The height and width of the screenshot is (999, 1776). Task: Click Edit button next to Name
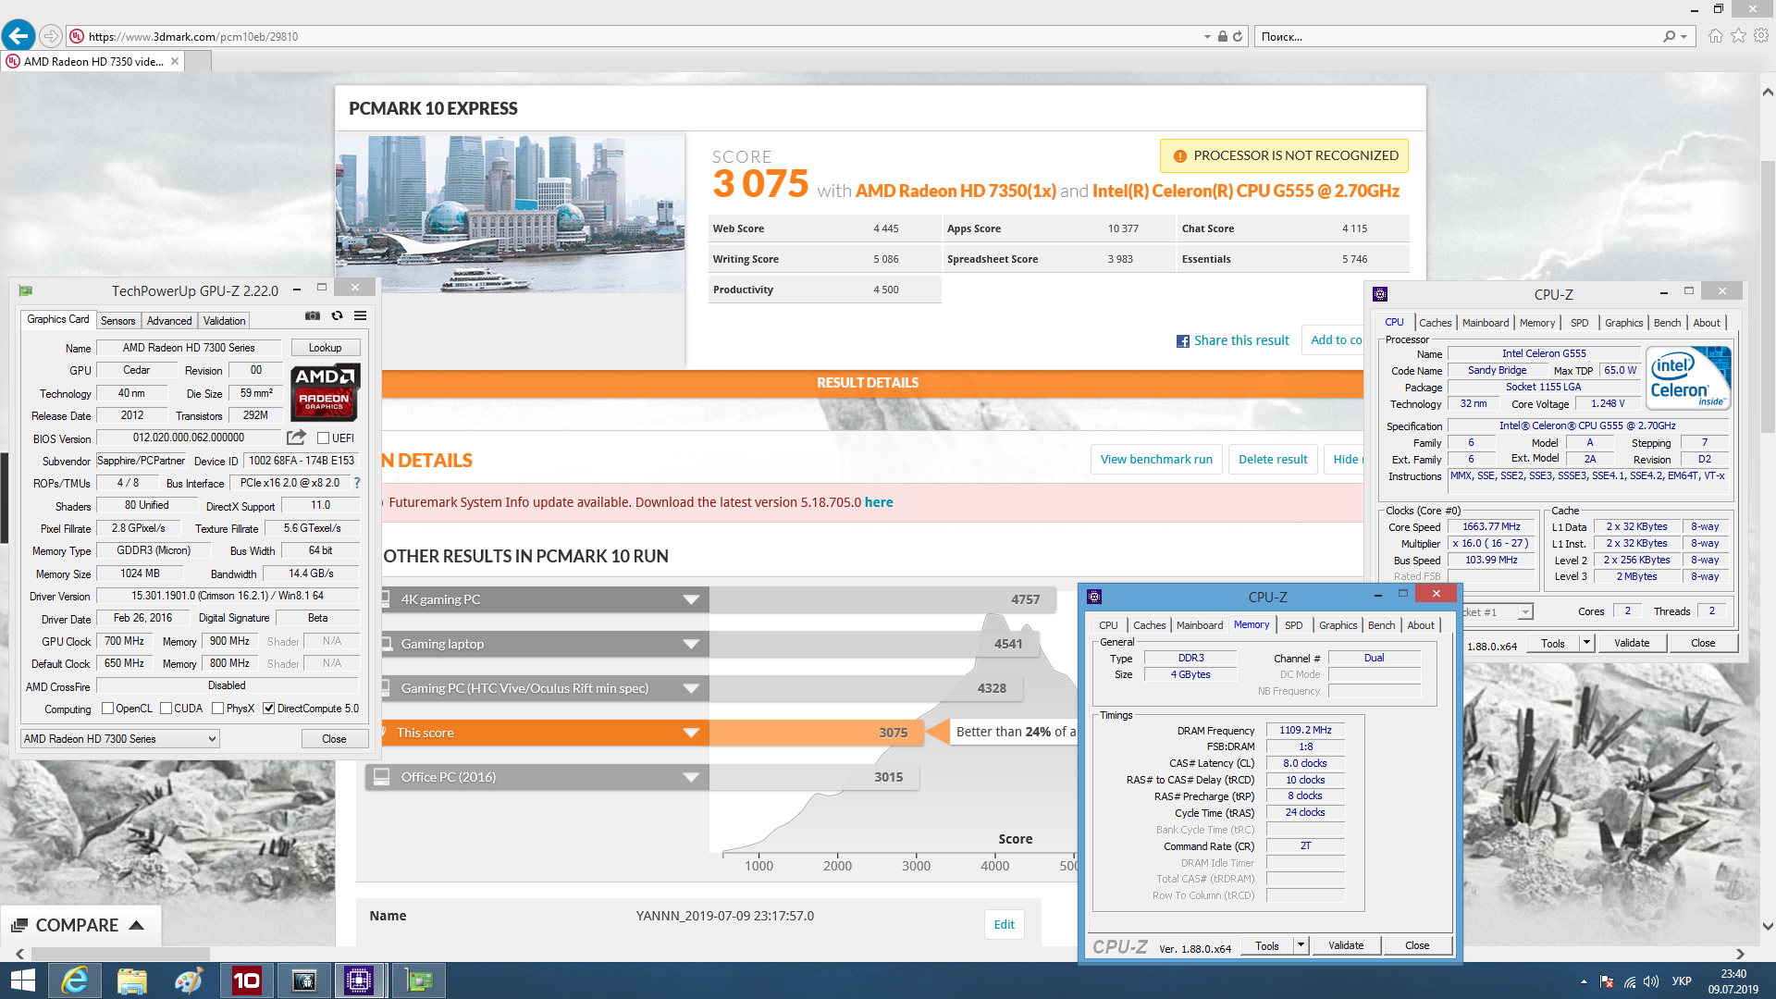coord(1004,924)
